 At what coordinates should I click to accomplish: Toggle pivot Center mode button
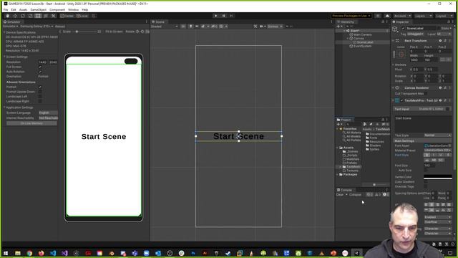point(67,16)
